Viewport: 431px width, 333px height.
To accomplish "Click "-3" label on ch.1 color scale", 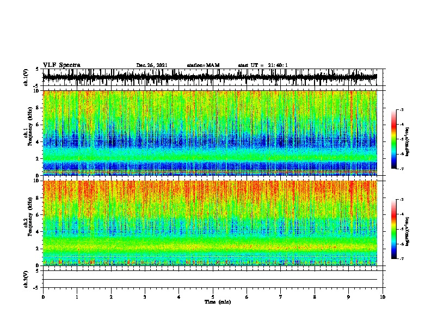I will [401, 109].
